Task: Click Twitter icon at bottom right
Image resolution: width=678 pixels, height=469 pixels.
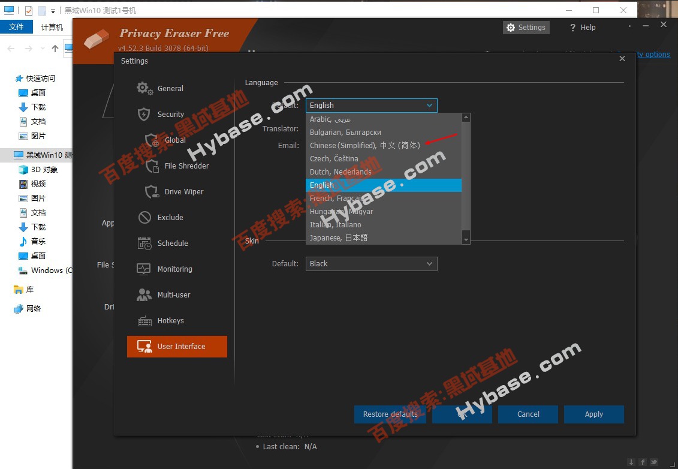Action: coord(654,462)
